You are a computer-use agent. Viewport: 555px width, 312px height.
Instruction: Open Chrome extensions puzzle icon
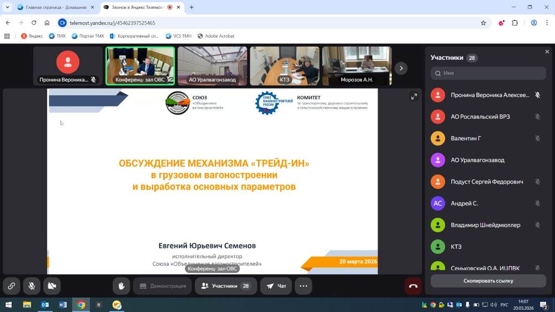click(514, 23)
